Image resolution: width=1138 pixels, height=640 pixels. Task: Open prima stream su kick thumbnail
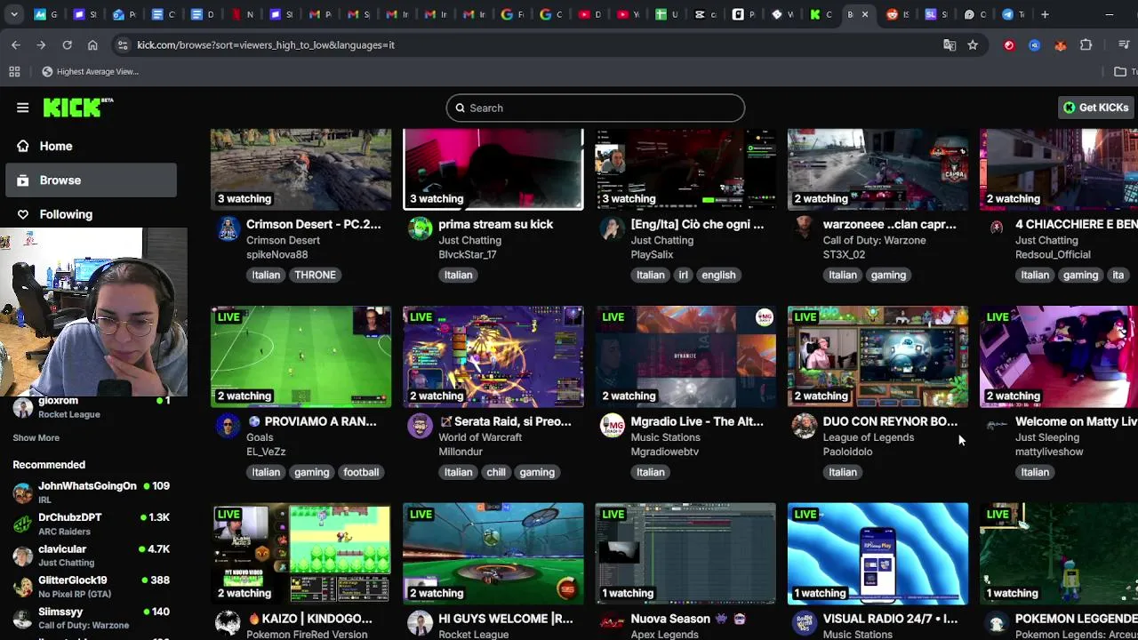click(493, 169)
